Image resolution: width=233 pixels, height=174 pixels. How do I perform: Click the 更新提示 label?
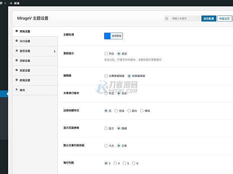[x=68, y=53]
